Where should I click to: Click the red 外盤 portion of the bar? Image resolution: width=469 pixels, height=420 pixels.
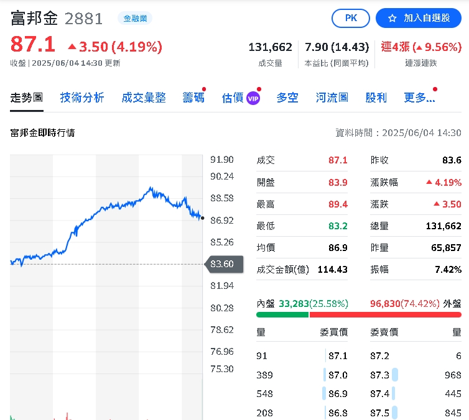(x=386, y=314)
